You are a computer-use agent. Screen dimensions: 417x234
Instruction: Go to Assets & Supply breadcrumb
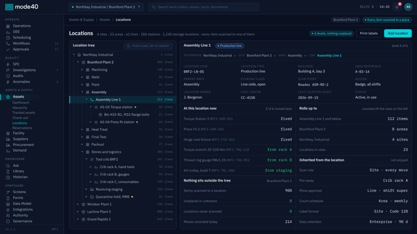pyautogui.click(x=81, y=19)
